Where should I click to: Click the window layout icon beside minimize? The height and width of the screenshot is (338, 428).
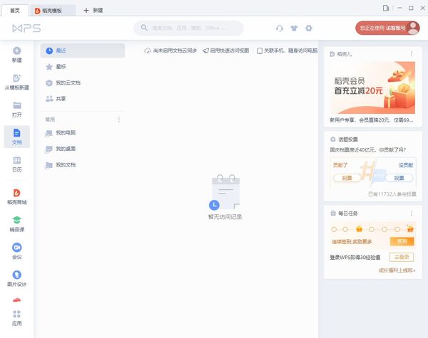(x=386, y=8)
